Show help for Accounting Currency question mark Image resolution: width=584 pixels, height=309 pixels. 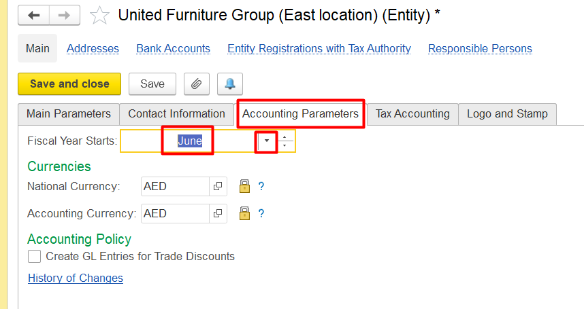click(x=261, y=213)
